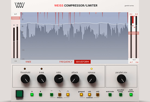Click the parallel mix knob
The image size is (150, 102).
(121, 79)
